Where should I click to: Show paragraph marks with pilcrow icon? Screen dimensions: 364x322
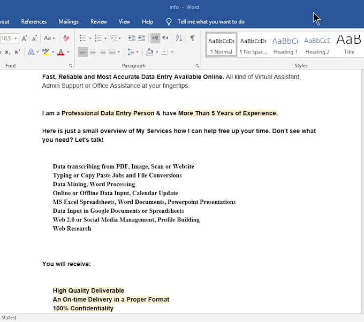point(193,38)
